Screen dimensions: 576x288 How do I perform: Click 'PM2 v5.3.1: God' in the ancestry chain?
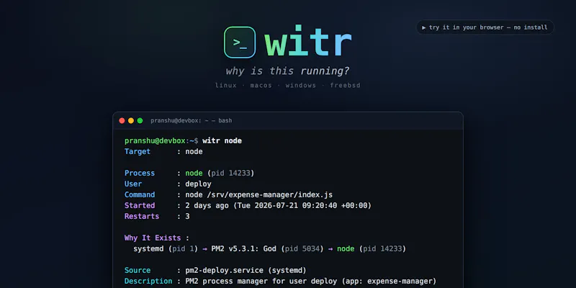244,248
